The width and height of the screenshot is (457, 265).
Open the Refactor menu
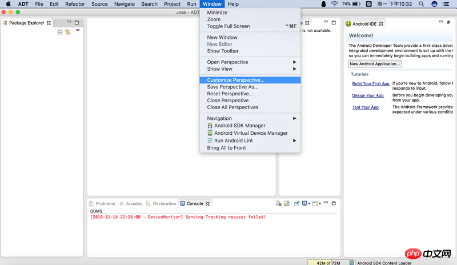(x=75, y=4)
